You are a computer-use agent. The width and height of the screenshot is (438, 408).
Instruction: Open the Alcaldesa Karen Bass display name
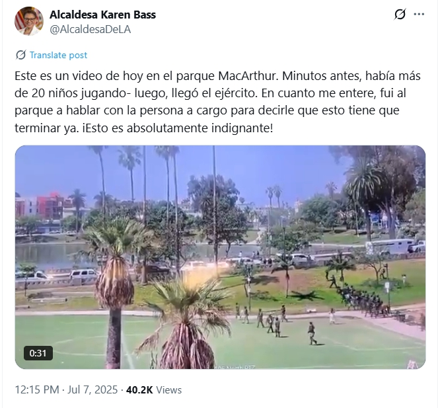click(102, 15)
